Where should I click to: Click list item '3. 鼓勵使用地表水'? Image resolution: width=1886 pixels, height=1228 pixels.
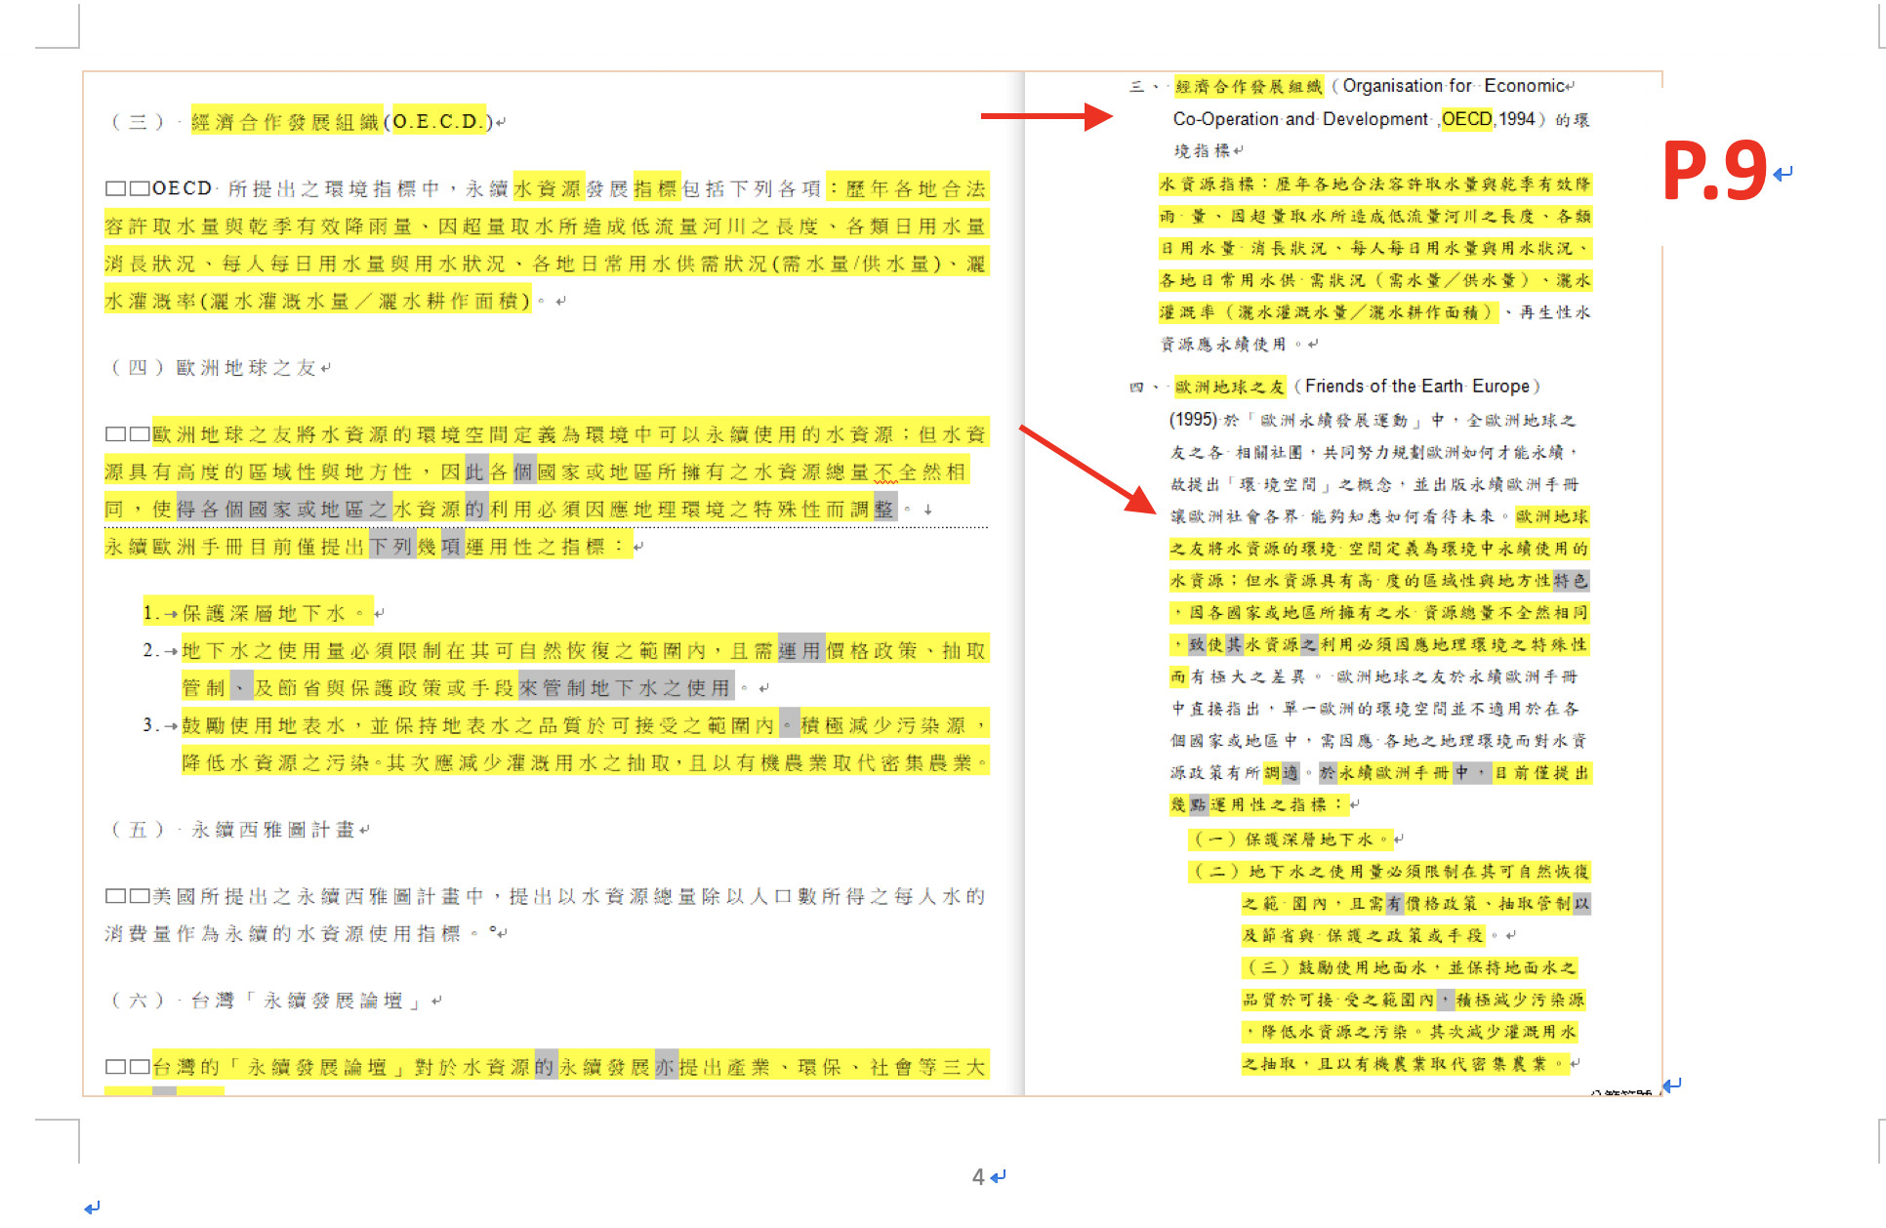click(565, 725)
